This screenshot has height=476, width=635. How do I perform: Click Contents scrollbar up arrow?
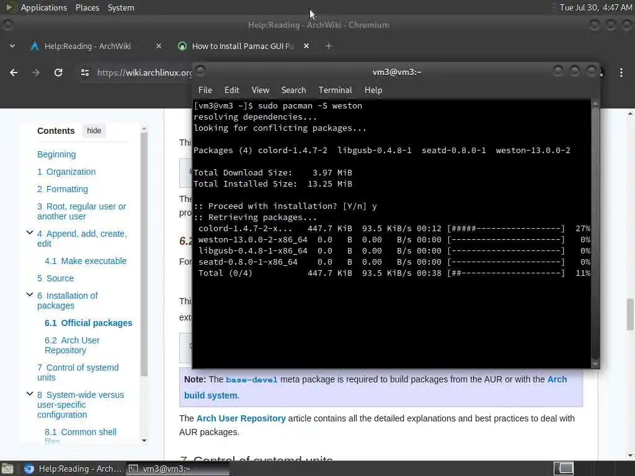144,129
